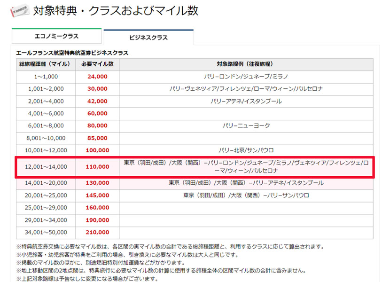Click the 東京–パリ–サンパウロ route cell
This screenshot has height=282, width=382.
pos(246,196)
